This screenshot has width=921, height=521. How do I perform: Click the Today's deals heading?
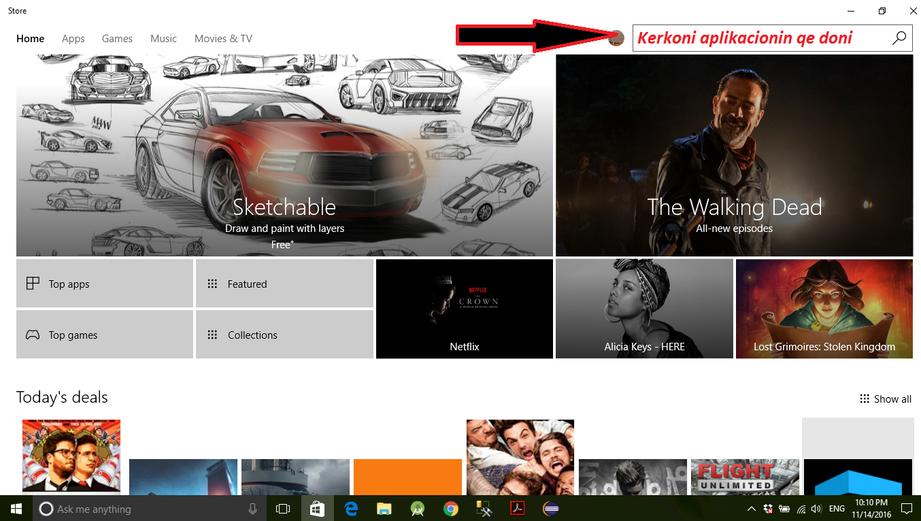point(62,397)
